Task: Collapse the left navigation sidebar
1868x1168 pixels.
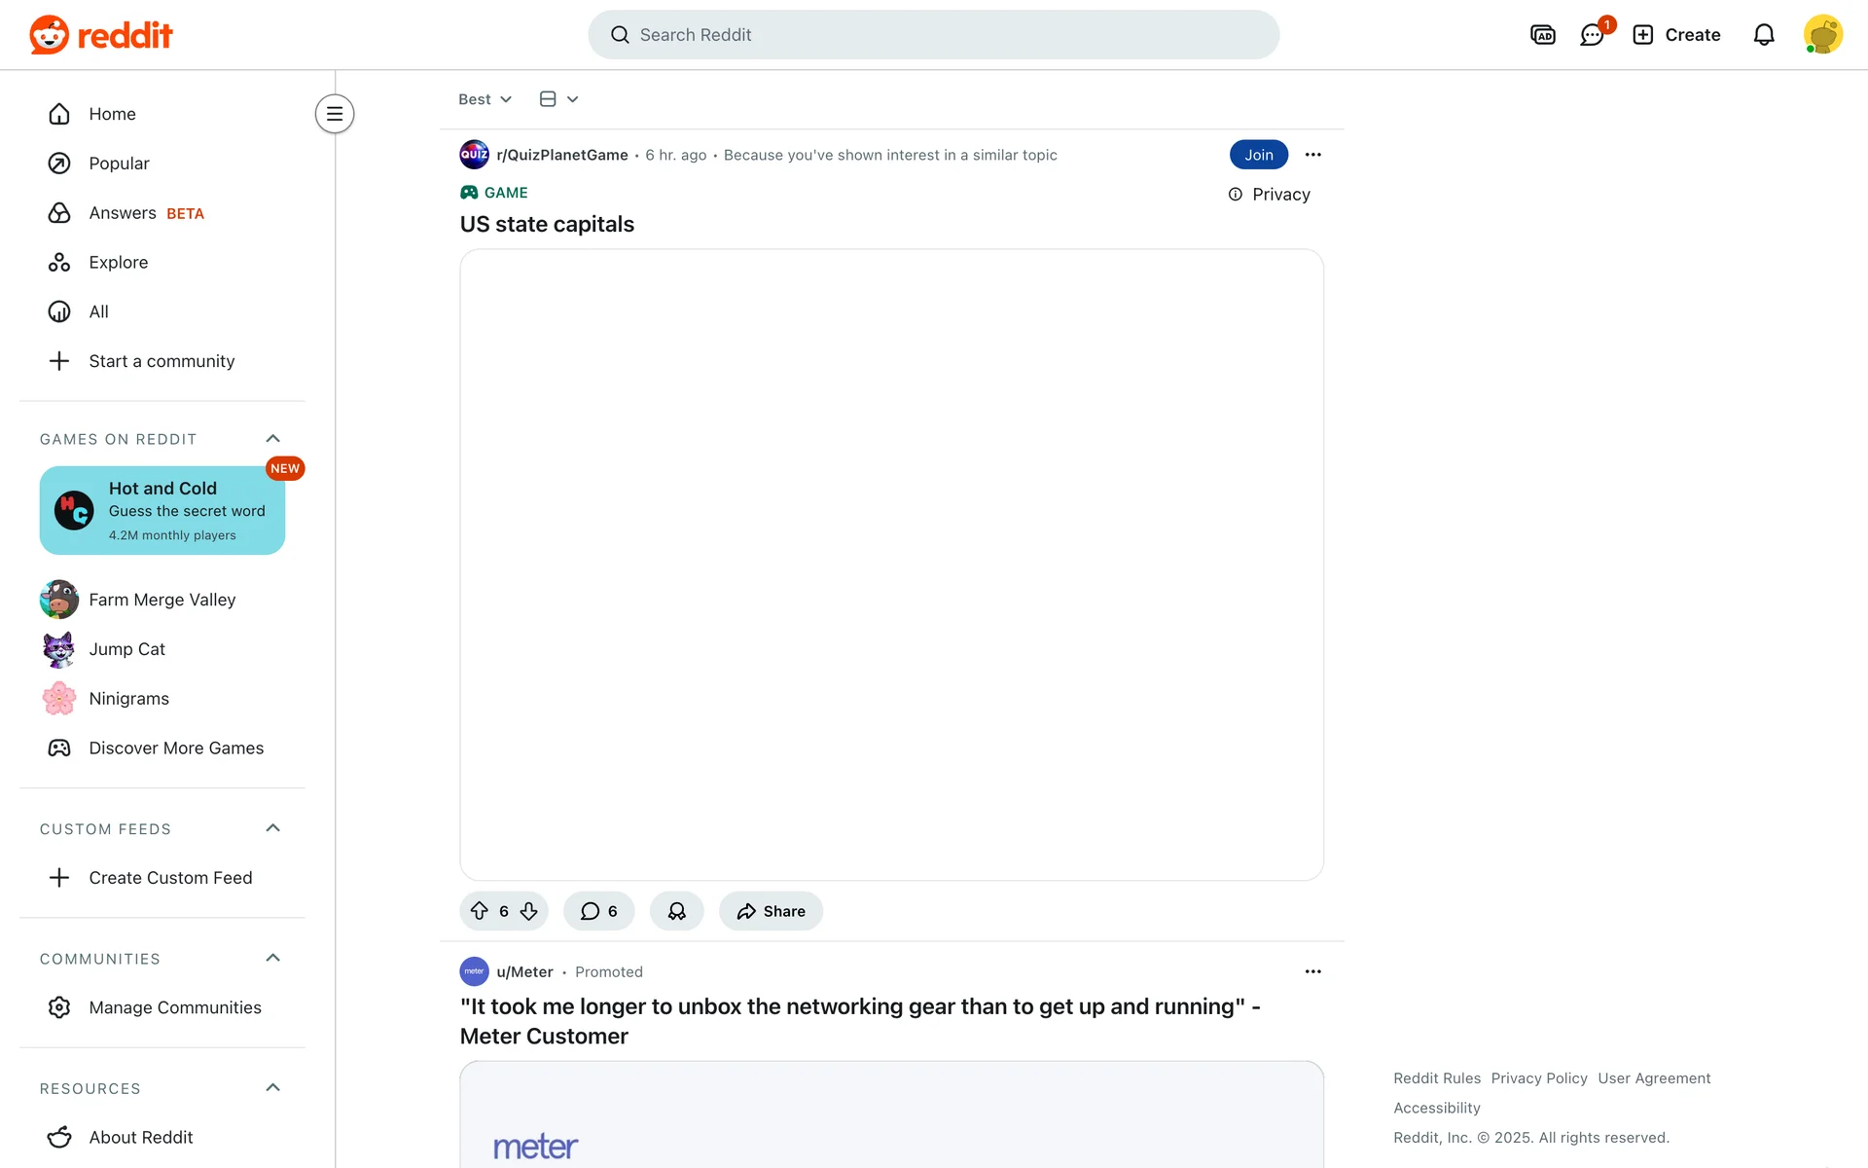Action: coord(335,114)
